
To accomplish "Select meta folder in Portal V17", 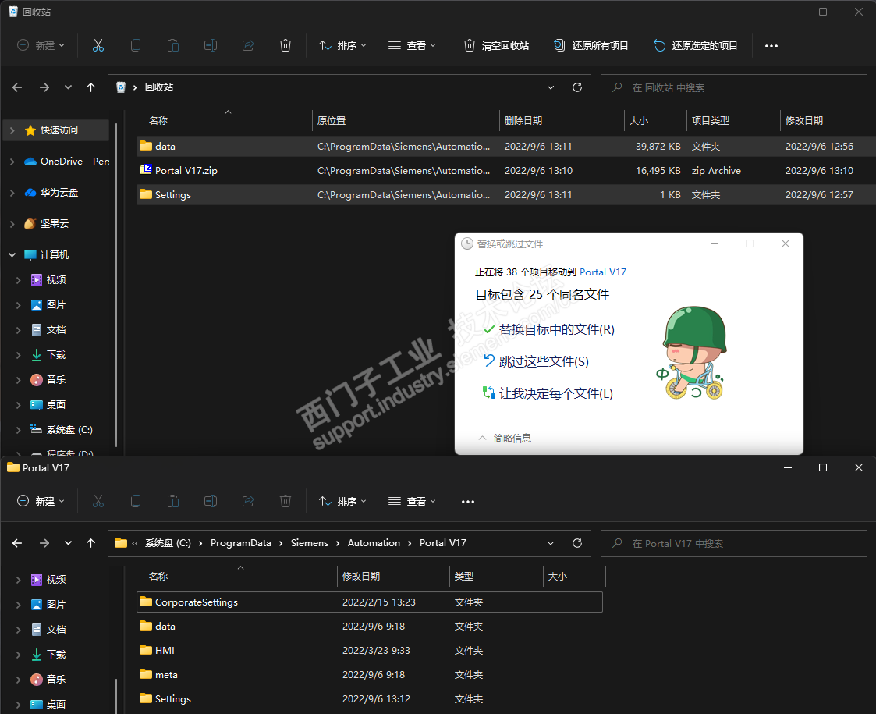I will (370, 675).
